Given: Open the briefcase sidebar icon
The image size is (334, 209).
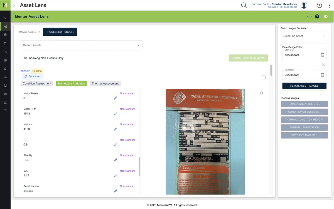Looking at the screenshot, I should coord(5,60).
